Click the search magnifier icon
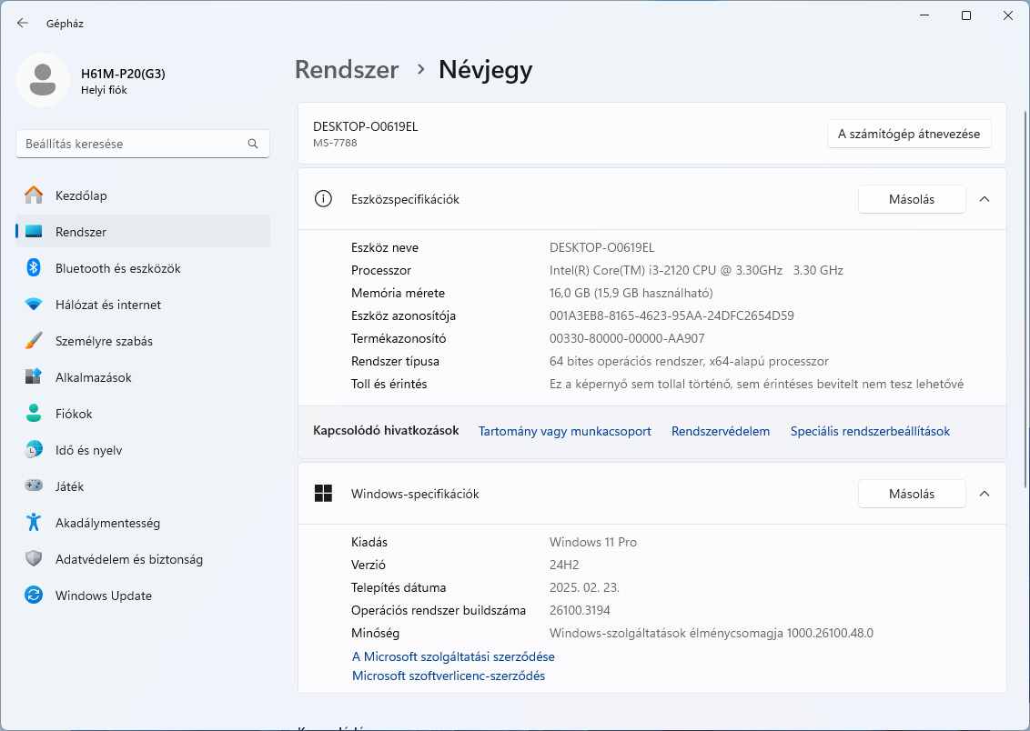Viewport: 1030px width, 731px height. click(x=253, y=144)
